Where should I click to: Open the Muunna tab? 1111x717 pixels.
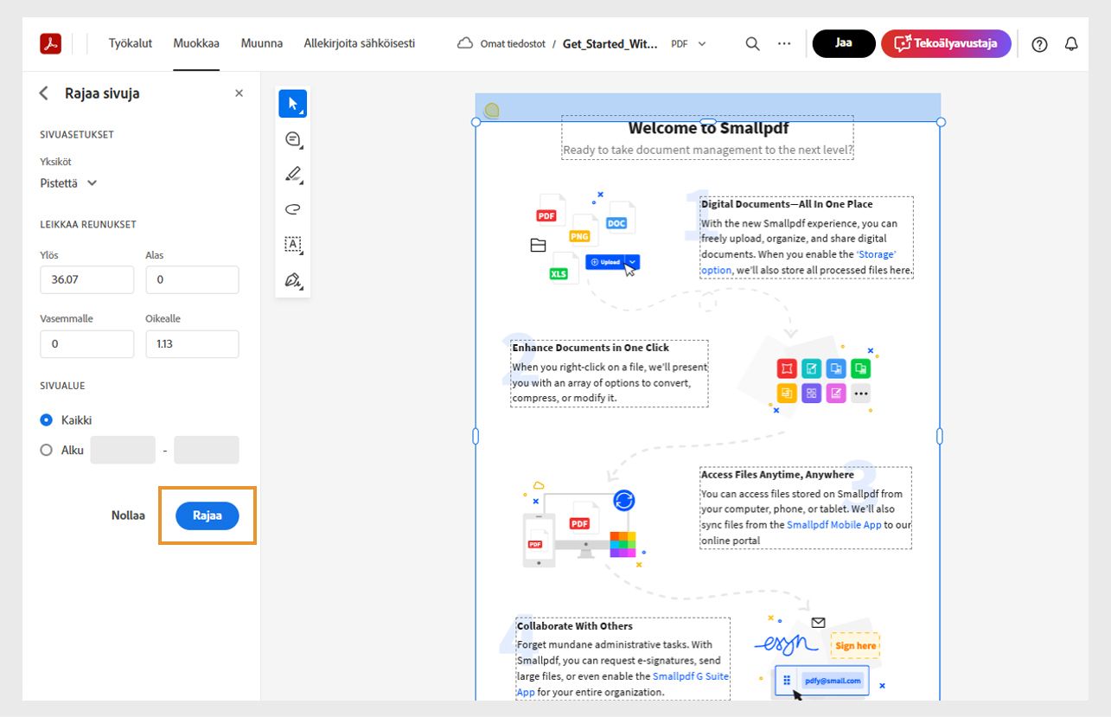262,43
